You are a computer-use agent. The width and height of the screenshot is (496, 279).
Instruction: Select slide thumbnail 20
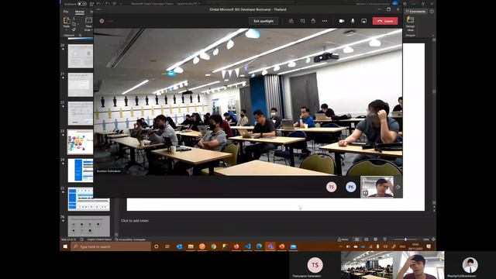point(81,56)
